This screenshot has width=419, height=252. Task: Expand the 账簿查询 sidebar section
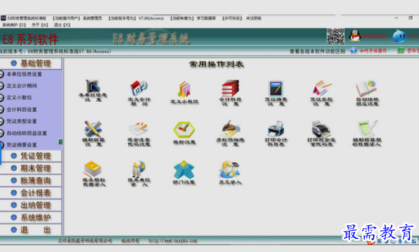31,180
